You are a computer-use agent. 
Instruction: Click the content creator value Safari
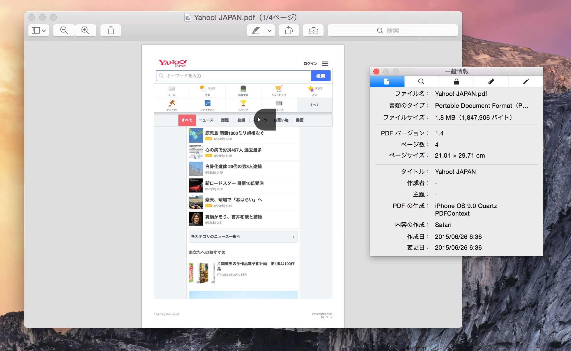443,225
